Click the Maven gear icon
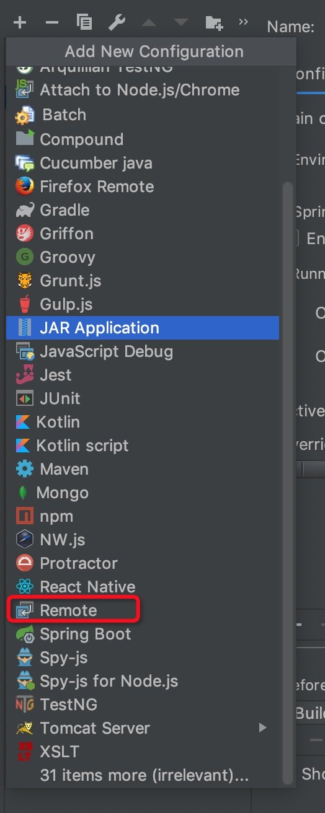The height and width of the screenshot is (813, 325). [25, 469]
